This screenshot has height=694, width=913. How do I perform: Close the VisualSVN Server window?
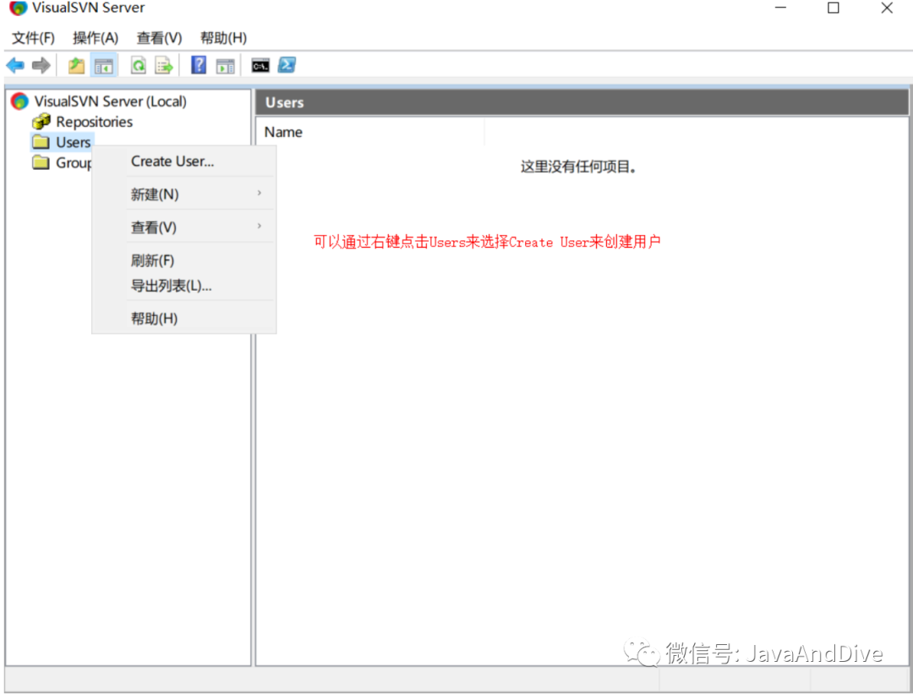pos(887,8)
